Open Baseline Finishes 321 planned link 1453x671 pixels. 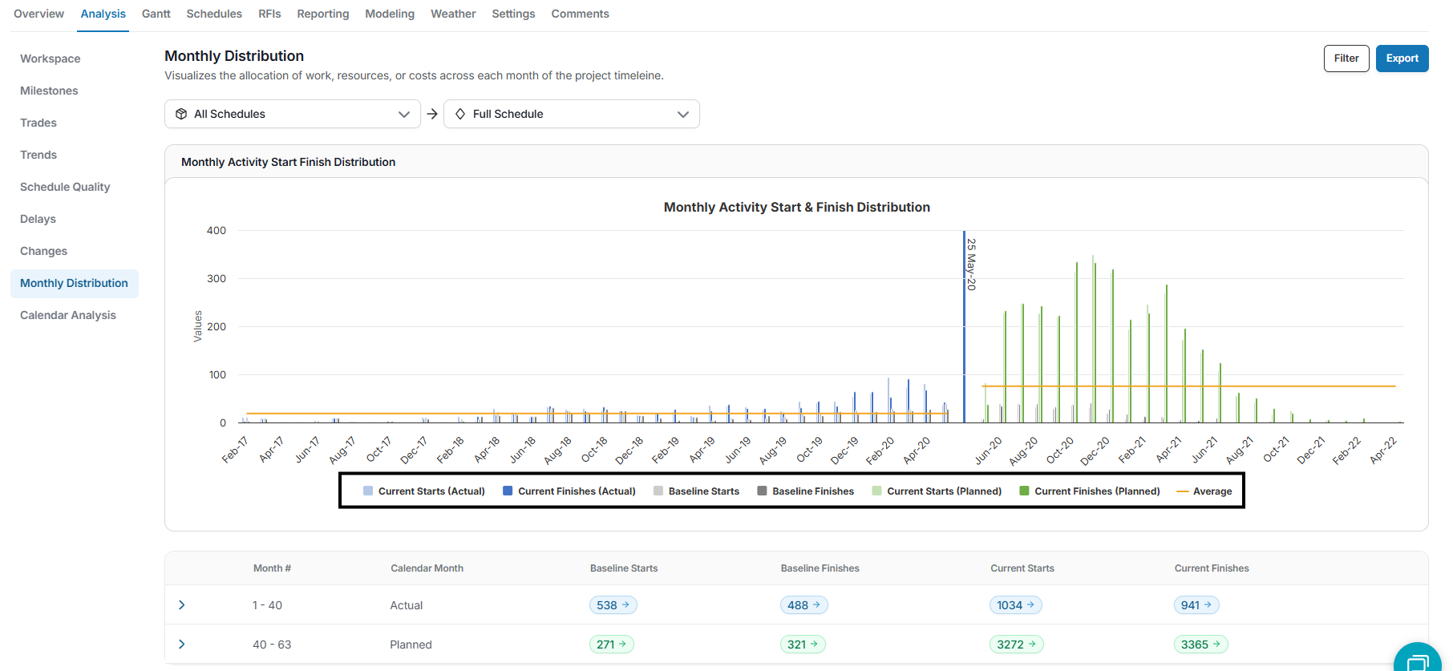803,645
